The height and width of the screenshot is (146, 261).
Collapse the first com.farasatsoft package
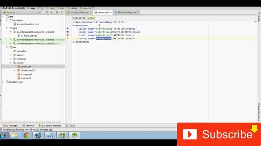point(11,32)
